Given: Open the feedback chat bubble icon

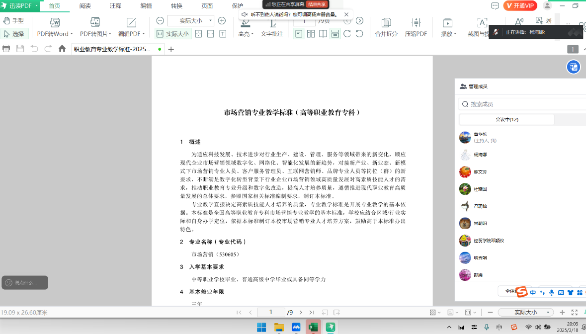Looking at the screenshot, I should tap(495, 6).
